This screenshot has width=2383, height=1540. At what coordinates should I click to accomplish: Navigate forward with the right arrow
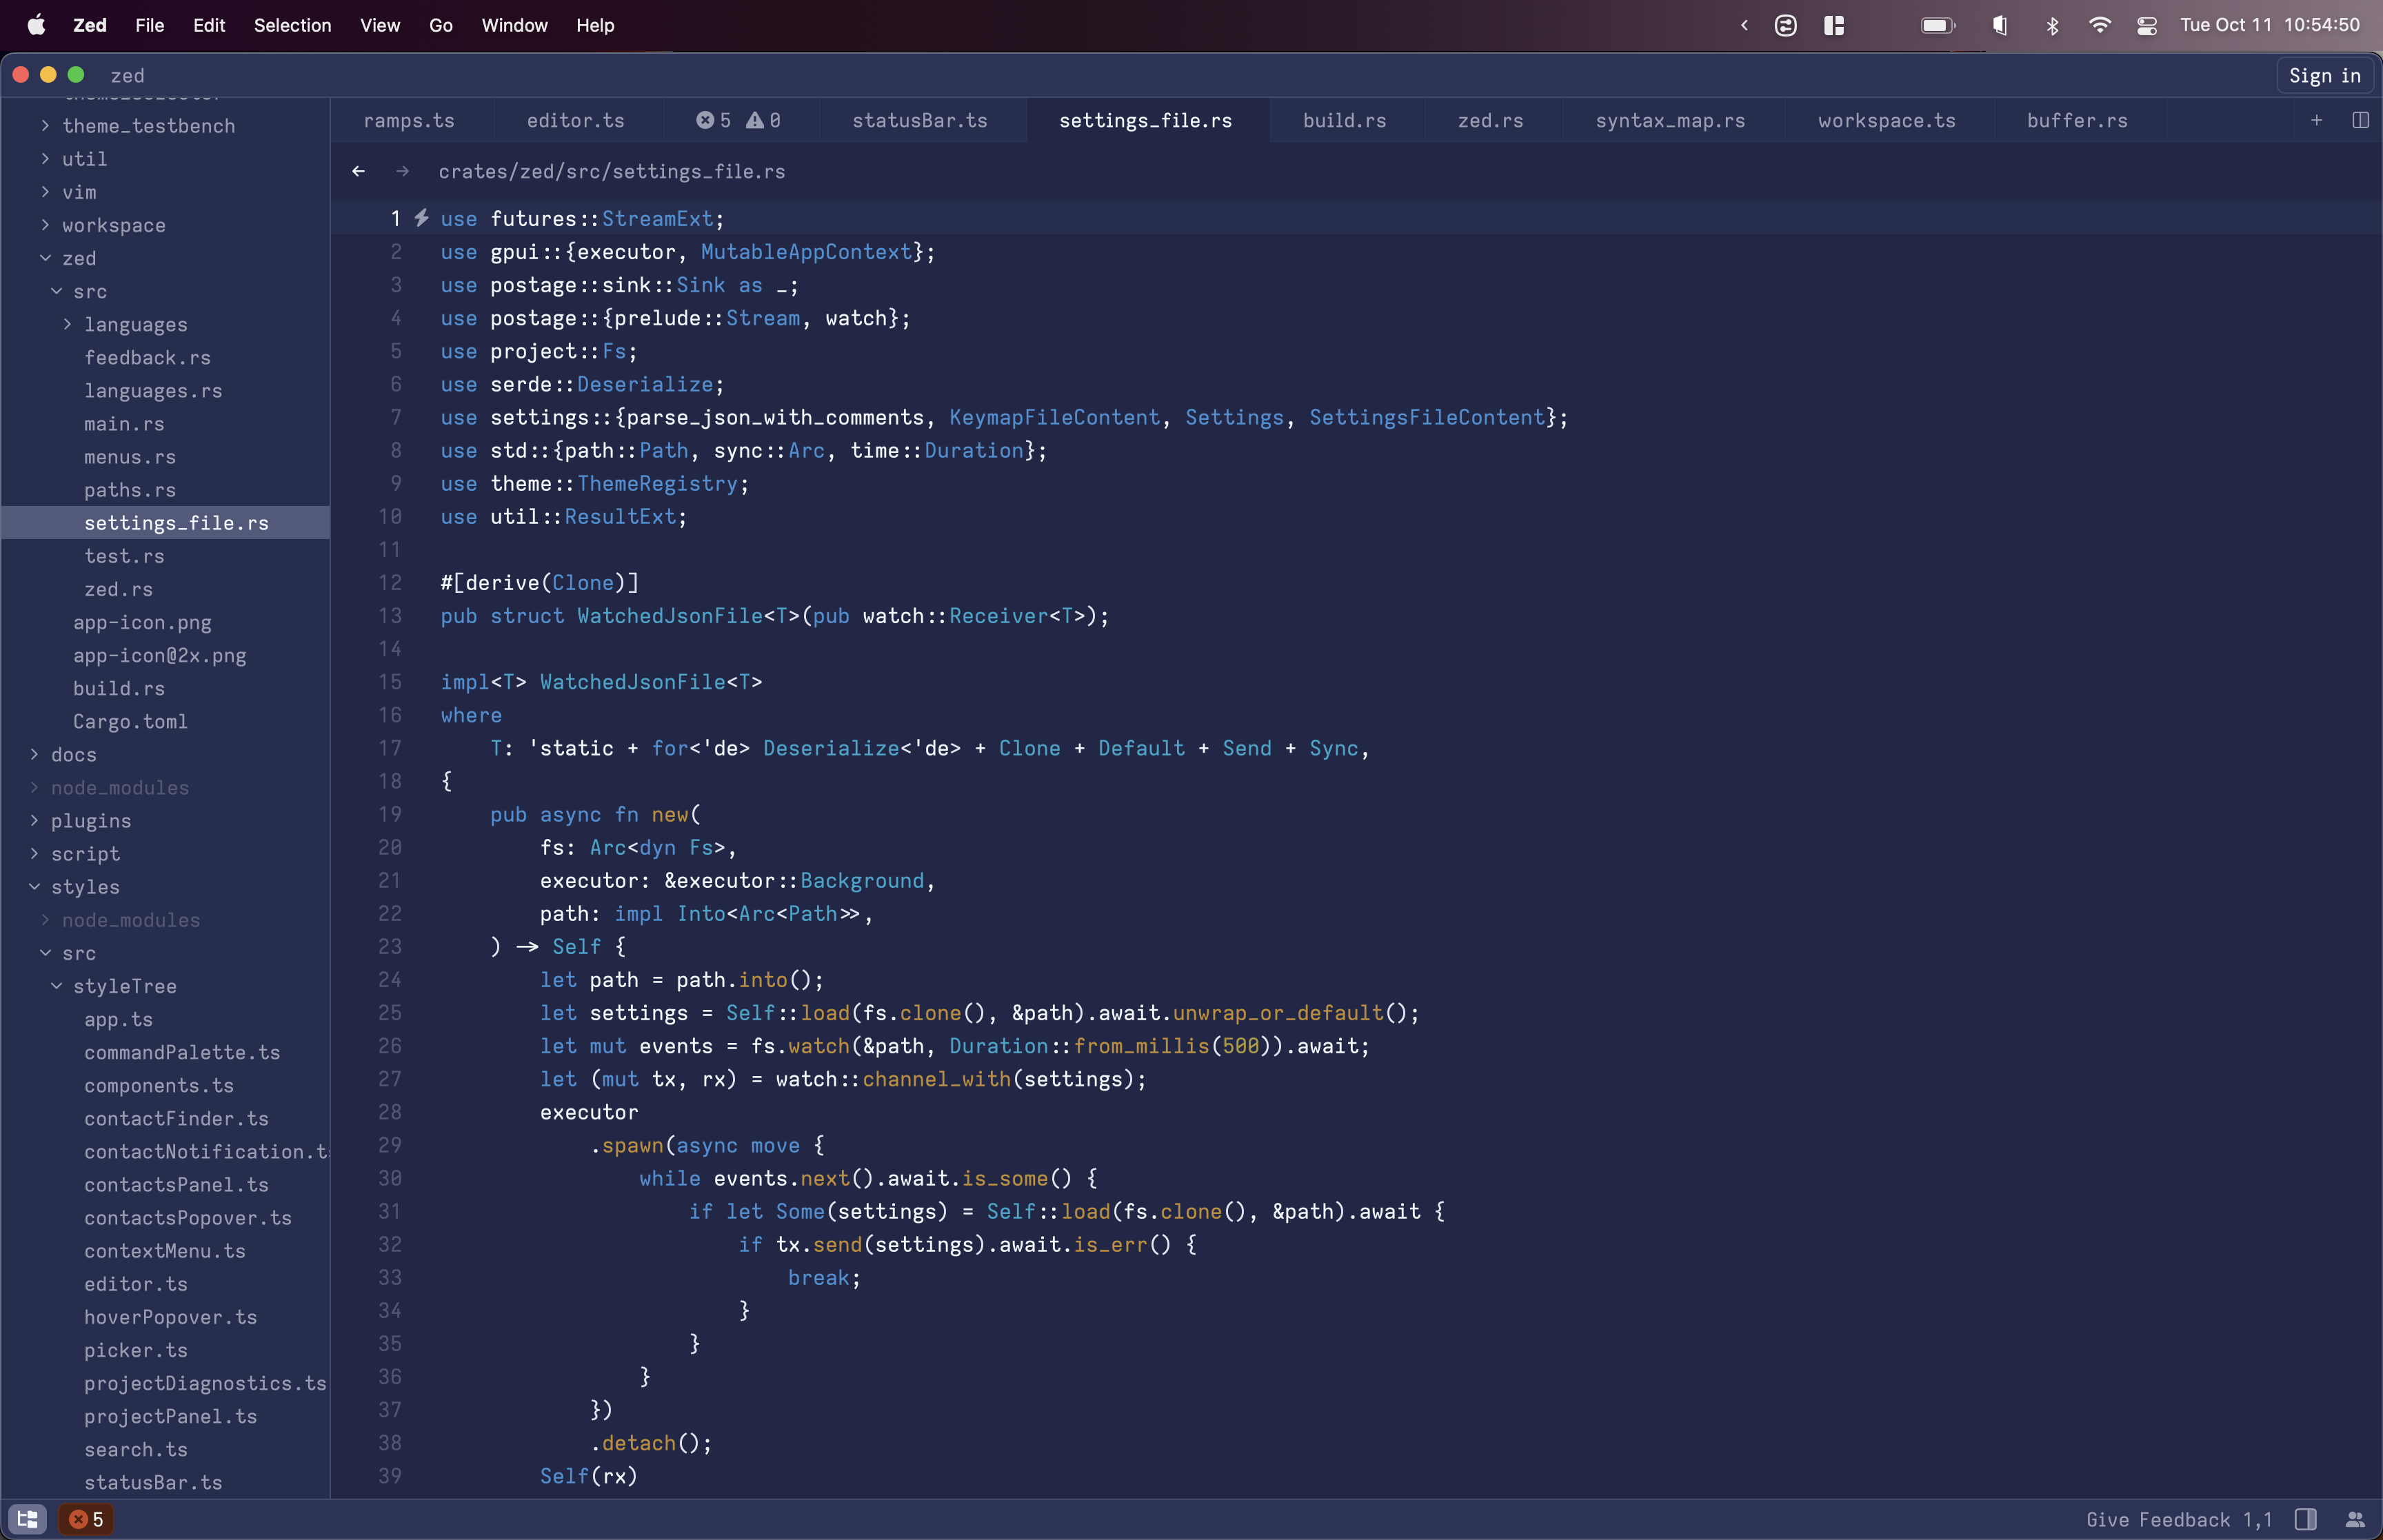(x=402, y=171)
